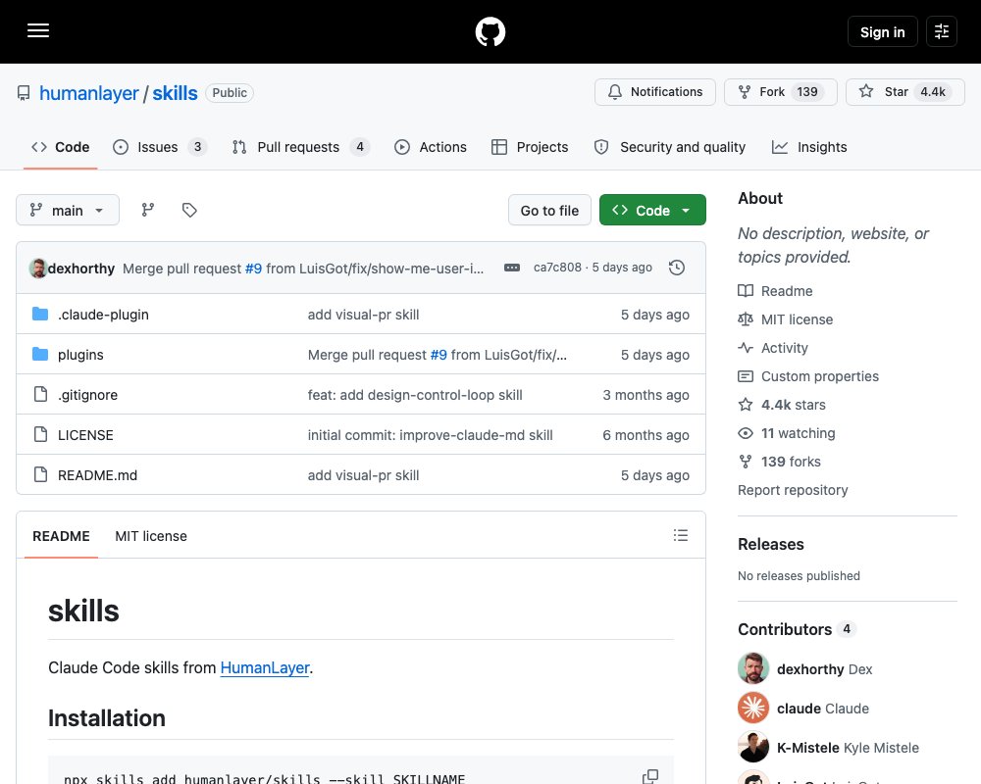Open the LICENSE file

85,435
